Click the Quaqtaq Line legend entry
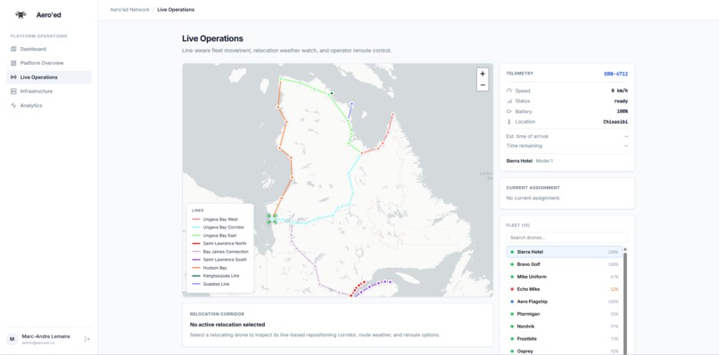Viewport: 719px width, 355px height. [x=210, y=284]
